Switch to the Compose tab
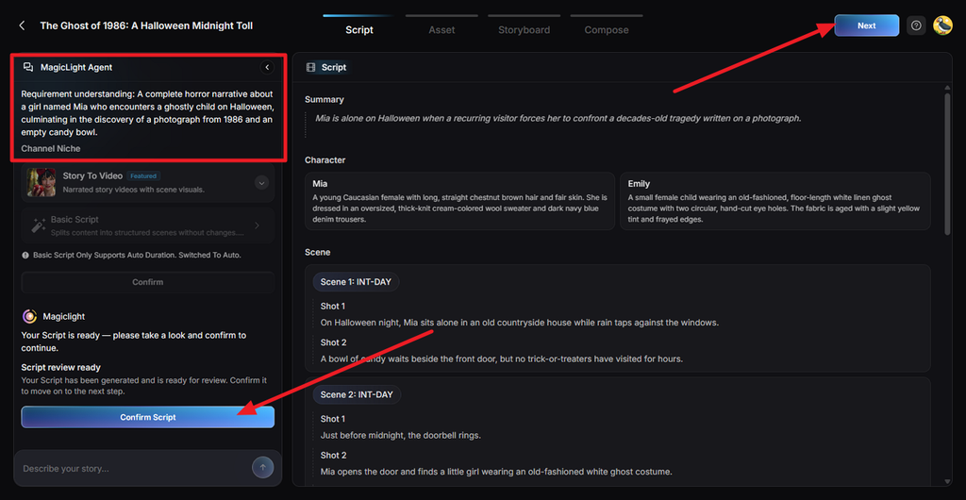The image size is (966, 500). (x=607, y=29)
